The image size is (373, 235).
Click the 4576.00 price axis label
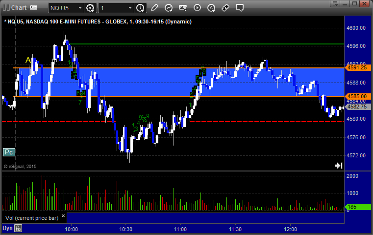[356, 137]
